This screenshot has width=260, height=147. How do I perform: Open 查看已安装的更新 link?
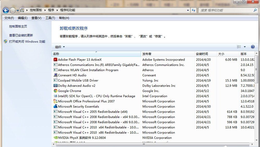(21, 35)
